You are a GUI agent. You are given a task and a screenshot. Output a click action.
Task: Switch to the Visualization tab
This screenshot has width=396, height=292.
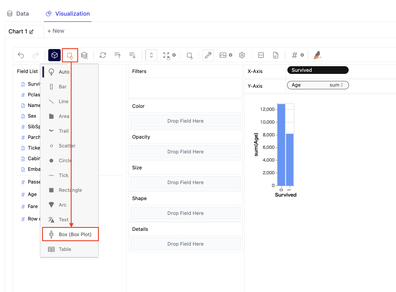[68, 14]
